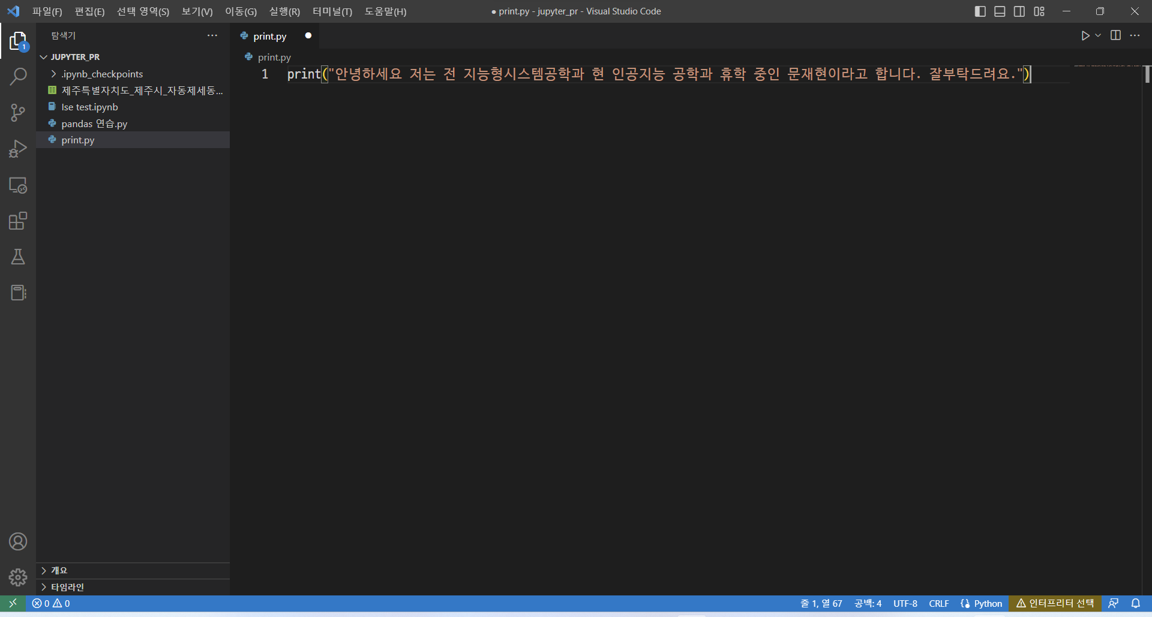Viewport: 1152px width, 617px height.
Task: Click the 인터프리터 선택 status bar warning
Action: tap(1055, 603)
